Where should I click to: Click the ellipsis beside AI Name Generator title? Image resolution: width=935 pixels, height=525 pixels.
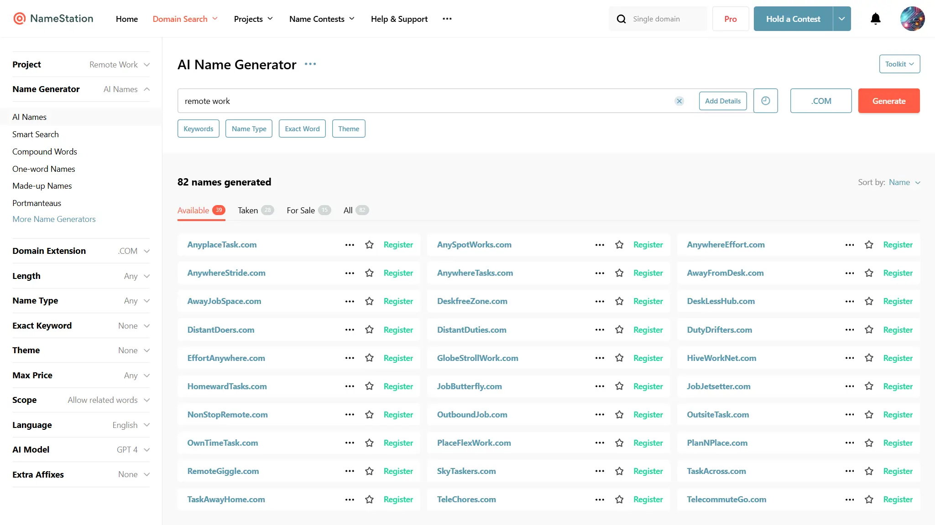(310, 64)
